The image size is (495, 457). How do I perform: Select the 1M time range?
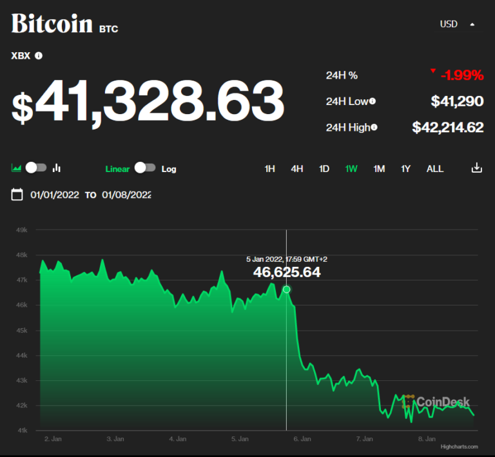[x=379, y=169]
